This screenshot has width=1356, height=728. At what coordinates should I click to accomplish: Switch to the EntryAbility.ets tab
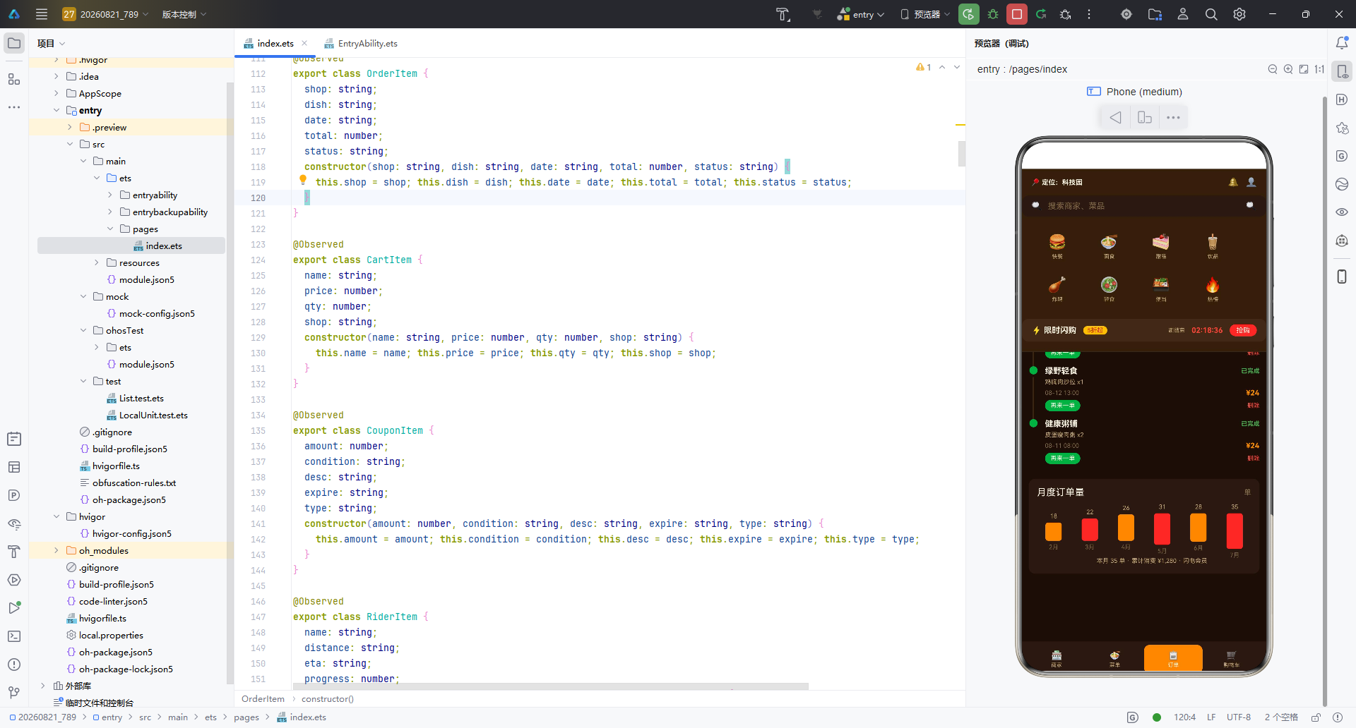point(361,43)
